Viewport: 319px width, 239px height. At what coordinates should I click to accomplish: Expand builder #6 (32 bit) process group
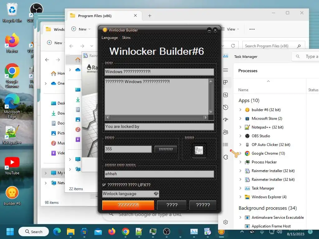(x=240, y=110)
